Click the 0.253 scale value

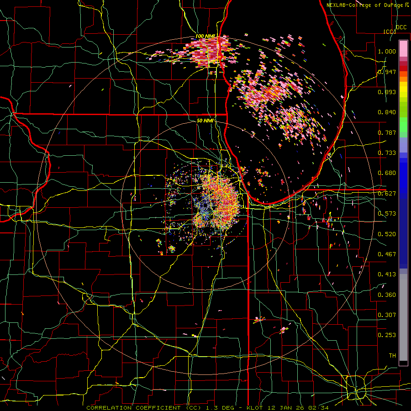click(x=387, y=335)
